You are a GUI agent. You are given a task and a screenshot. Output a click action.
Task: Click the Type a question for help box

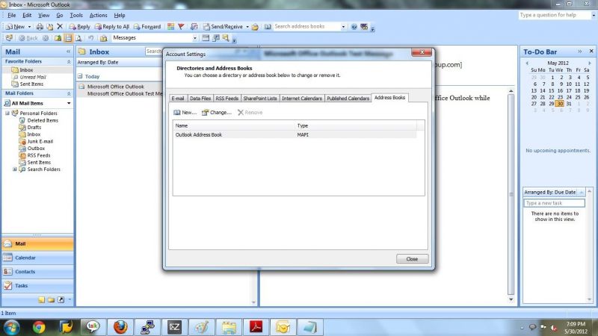click(x=555, y=15)
